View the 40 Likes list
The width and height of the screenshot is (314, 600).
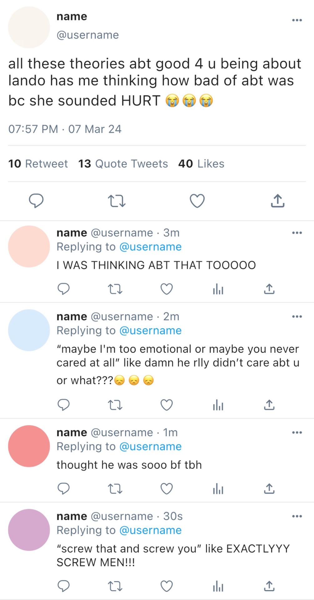coord(201,164)
